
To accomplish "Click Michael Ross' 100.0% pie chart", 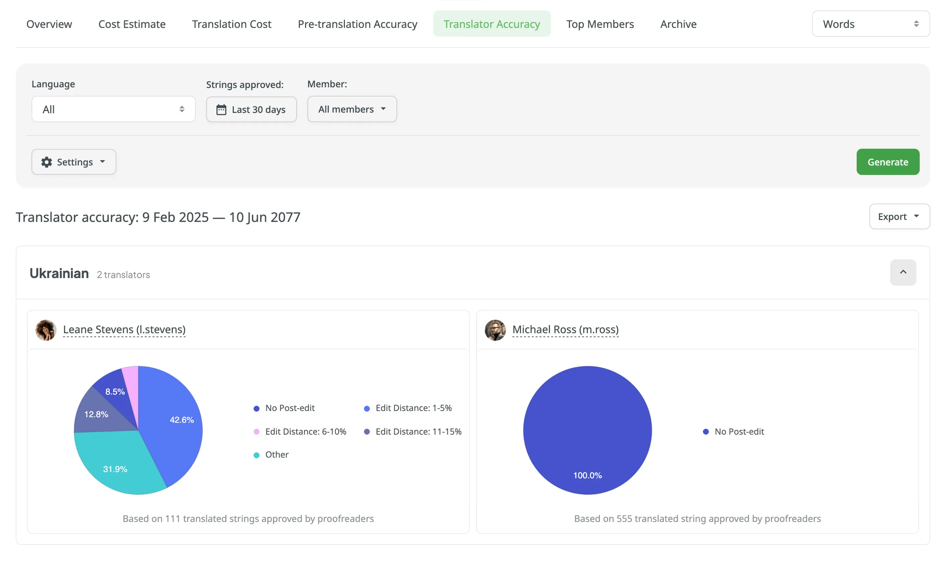I will point(587,430).
